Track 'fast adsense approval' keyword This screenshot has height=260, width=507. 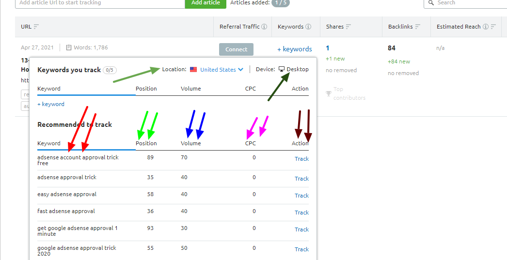point(301,213)
